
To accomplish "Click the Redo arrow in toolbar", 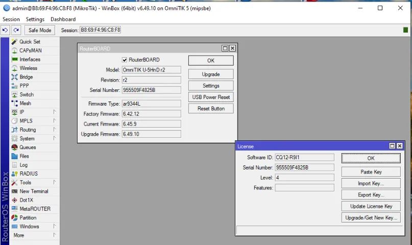I will 16,30.
